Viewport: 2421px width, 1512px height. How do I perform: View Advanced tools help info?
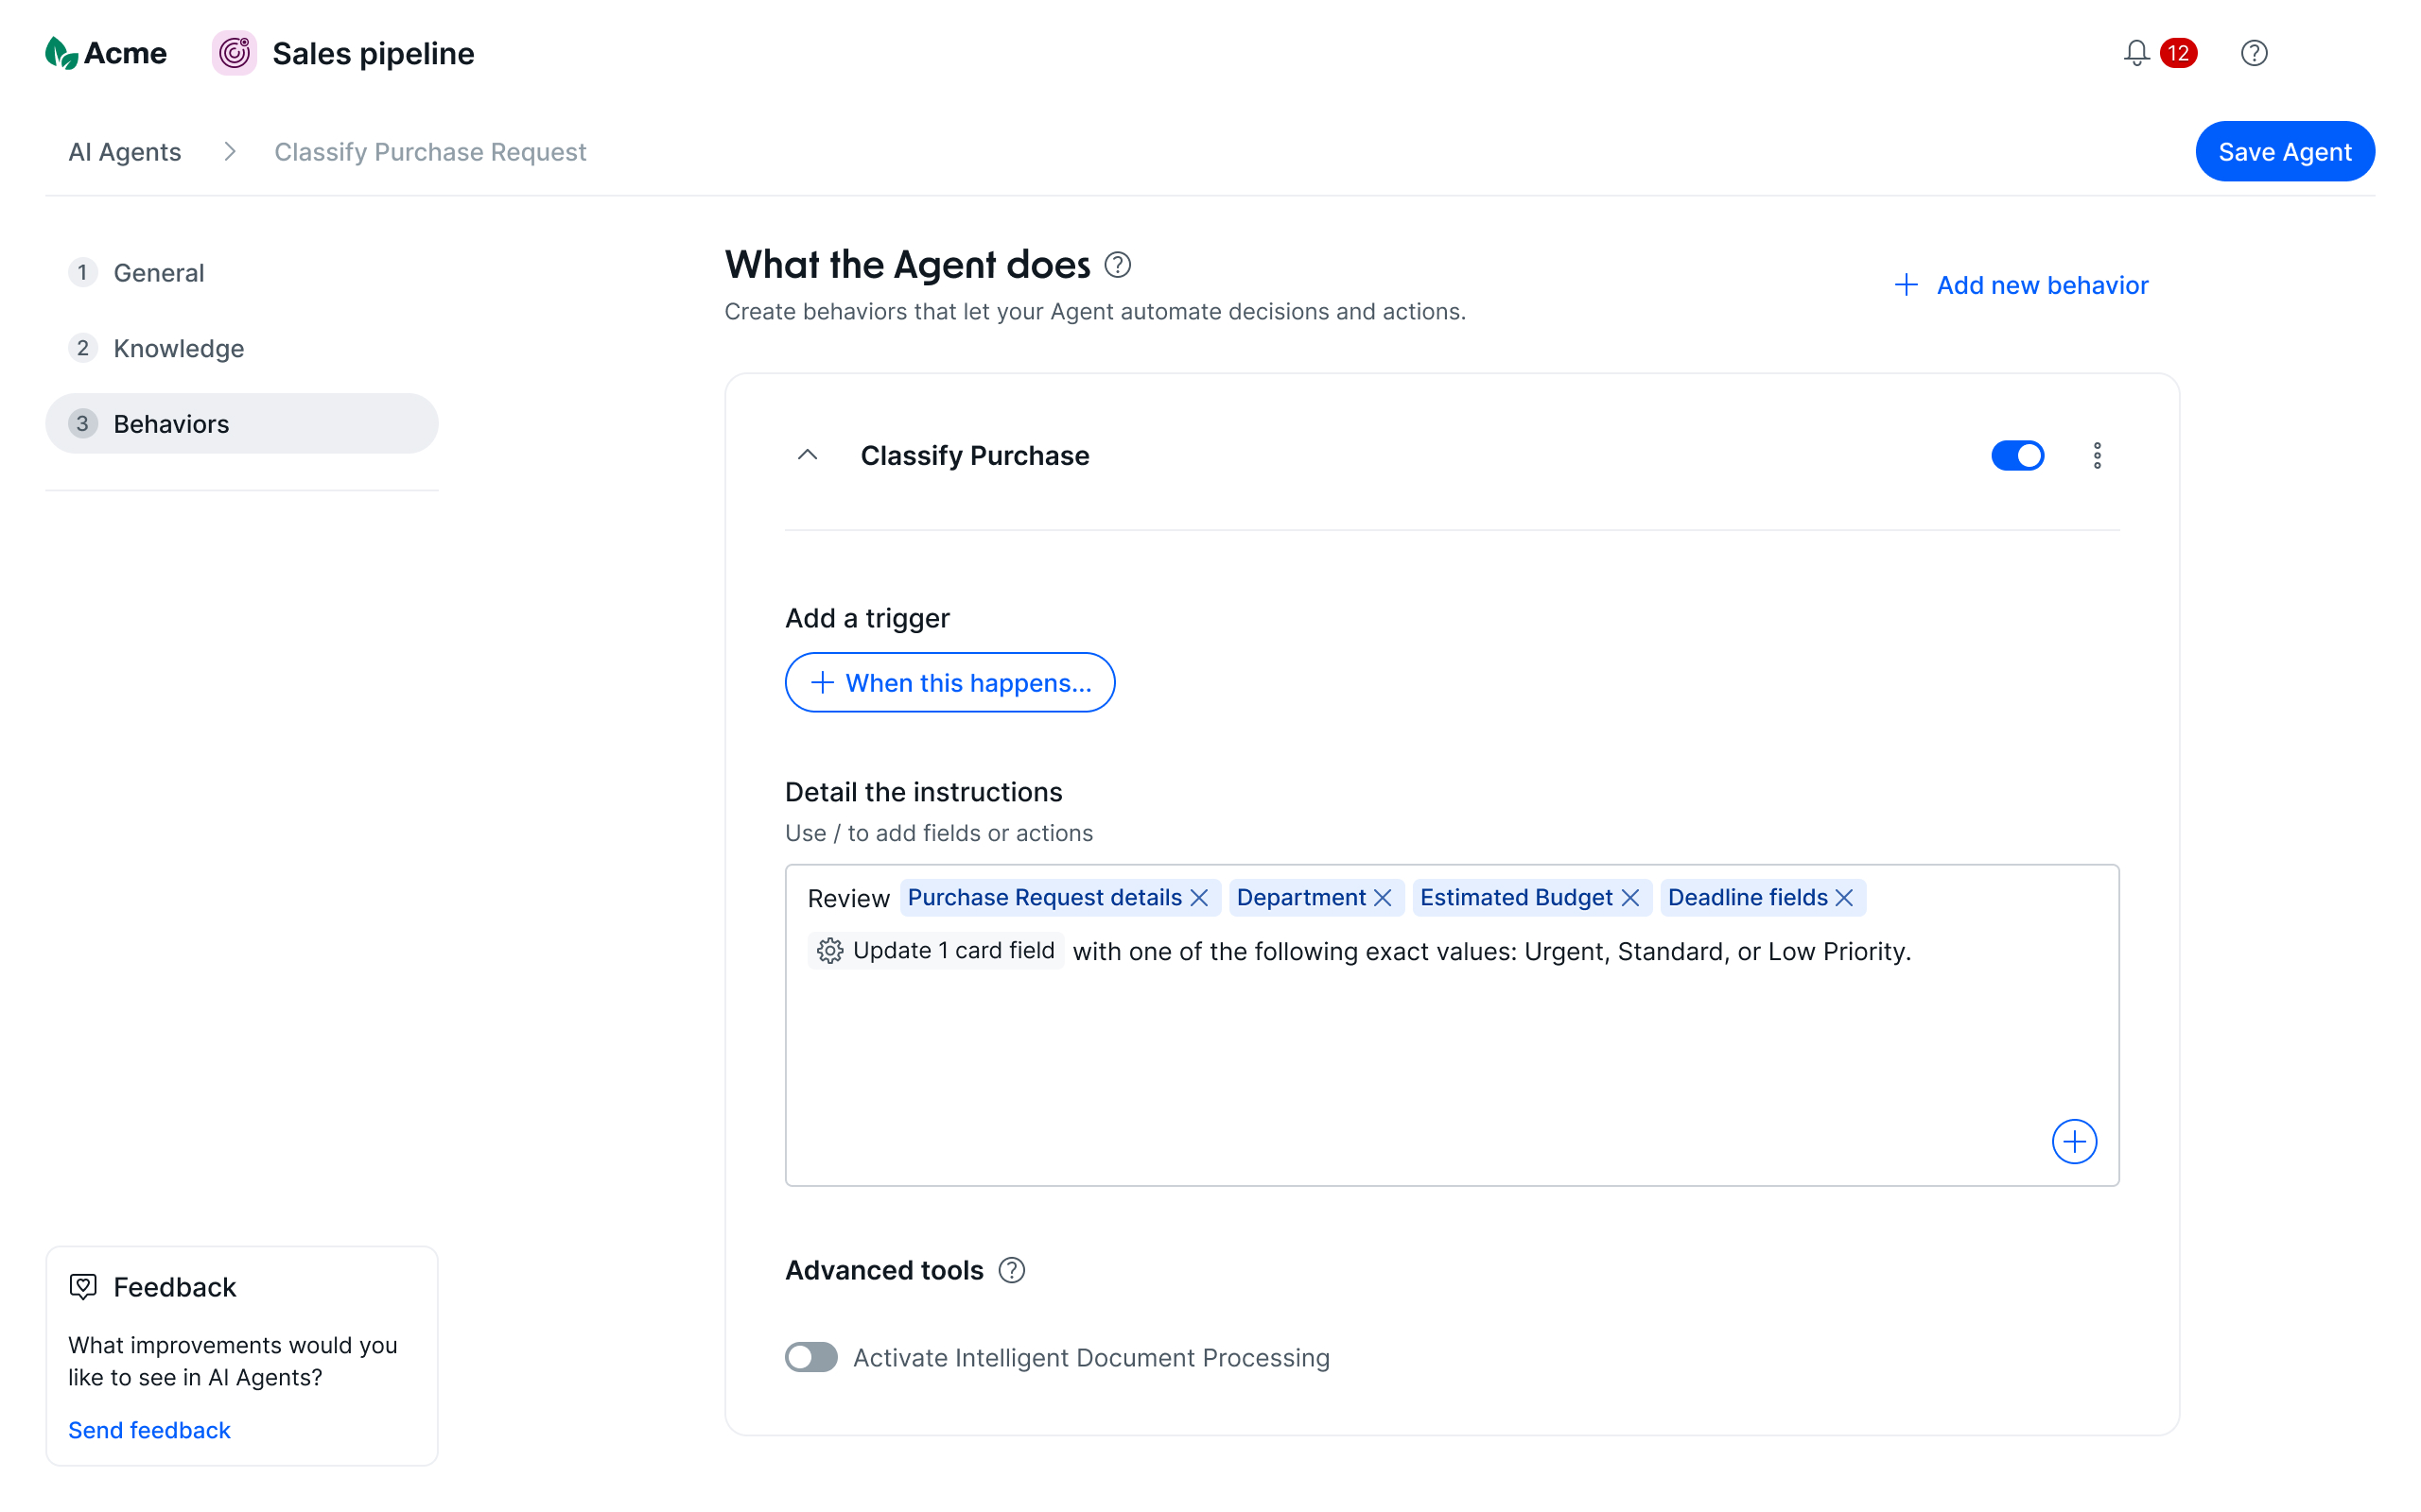pos(1013,1270)
